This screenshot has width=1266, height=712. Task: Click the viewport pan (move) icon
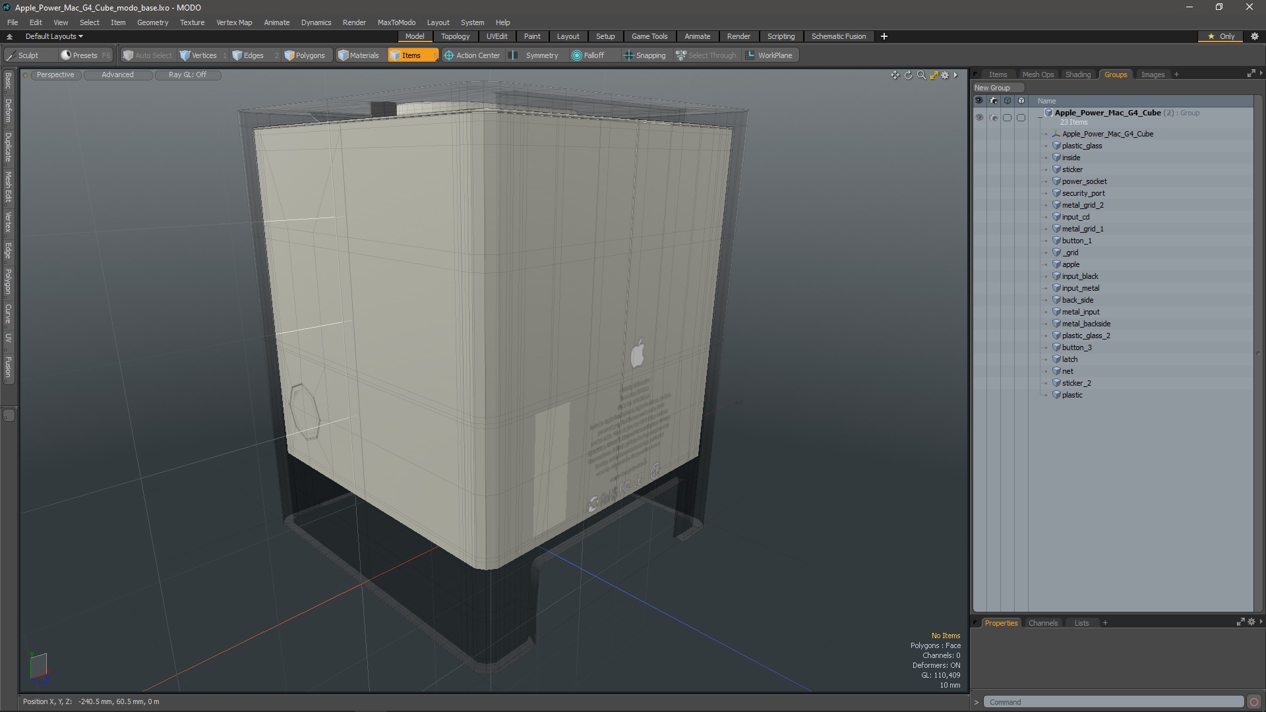coord(895,75)
